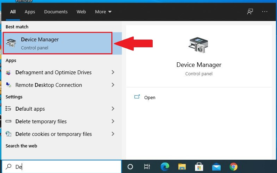Image resolution: width=277 pixels, height=173 pixels.
Task: Open File Explorer from taskbar
Action: 182,167
